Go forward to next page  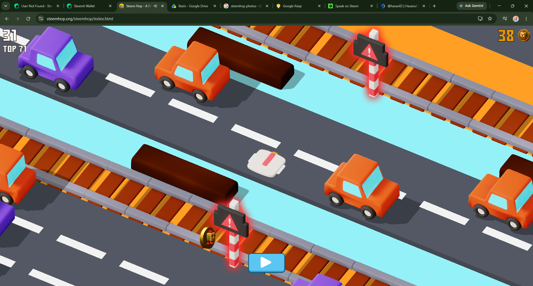coord(17,19)
